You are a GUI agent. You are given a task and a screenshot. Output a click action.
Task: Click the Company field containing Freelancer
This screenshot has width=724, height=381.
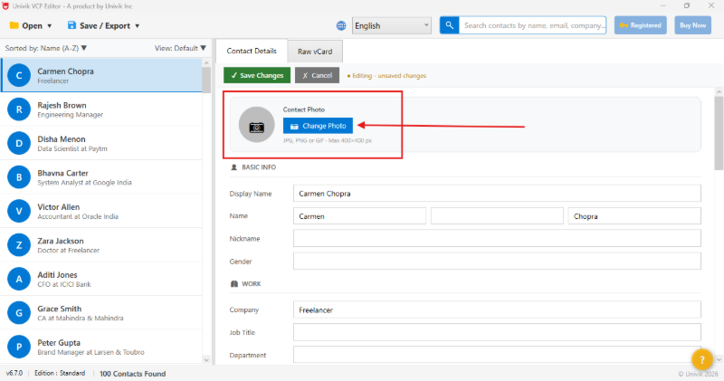tap(497, 310)
